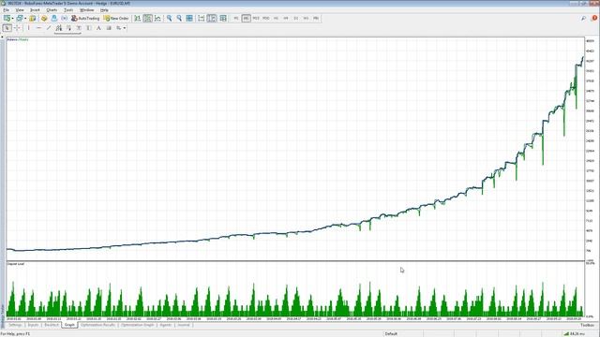Select the W1 timeframe button
This screenshot has height=337, width=600.
click(306, 18)
